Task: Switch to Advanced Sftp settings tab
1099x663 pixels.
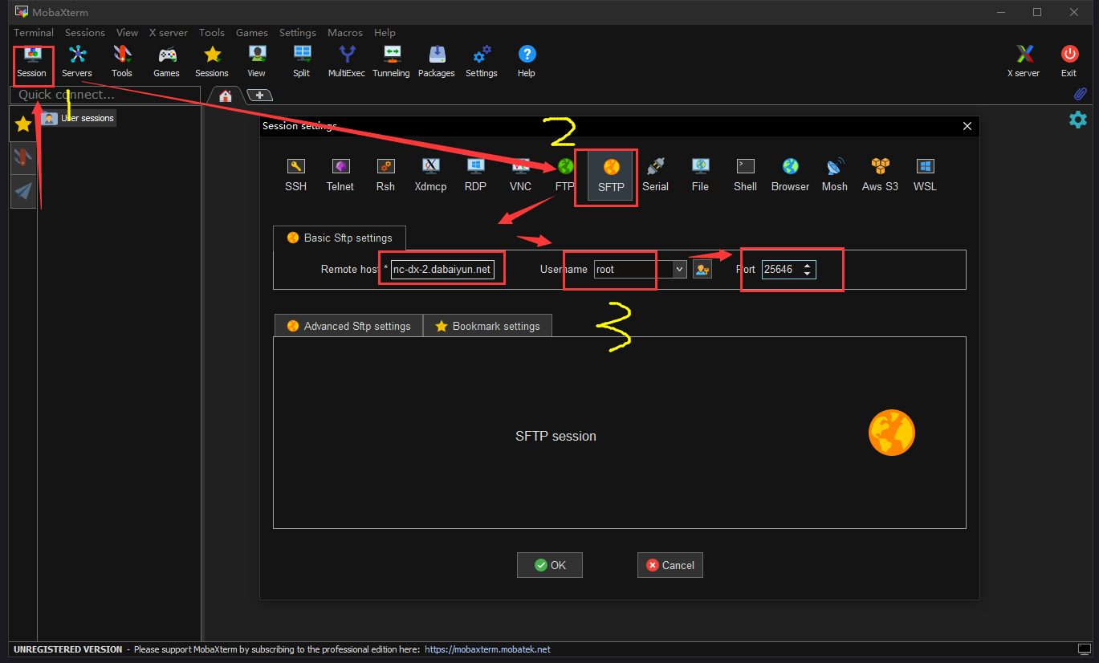Action: [348, 326]
